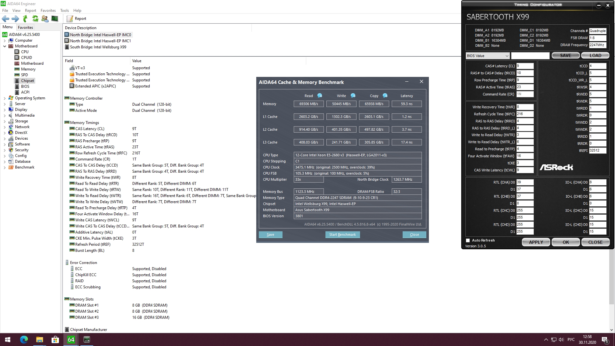Select the SPD item in tree
Viewport: 615px width, 346px height.
click(x=24, y=75)
